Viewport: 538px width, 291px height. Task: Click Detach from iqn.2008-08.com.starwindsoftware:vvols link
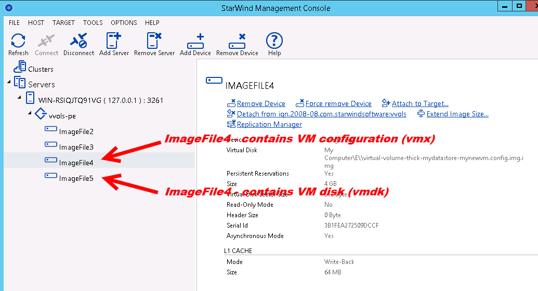321,114
